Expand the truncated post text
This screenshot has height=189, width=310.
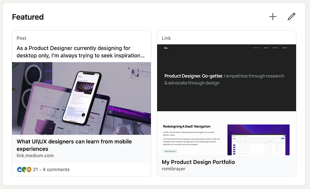(x=81, y=52)
